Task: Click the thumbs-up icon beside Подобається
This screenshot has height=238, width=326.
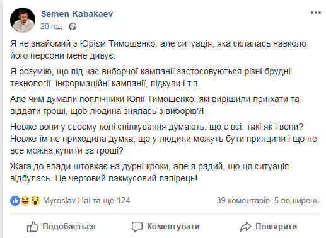Action: [x=33, y=227]
